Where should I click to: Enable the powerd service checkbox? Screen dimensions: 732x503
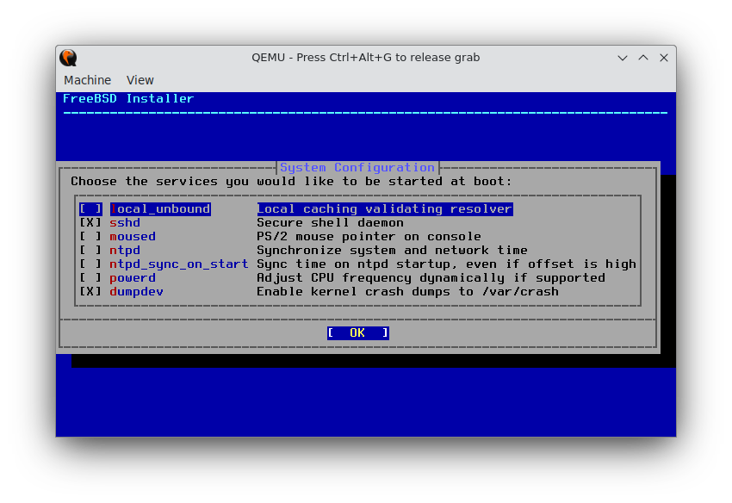90,277
